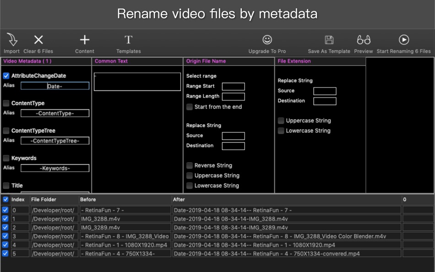Add Content using the plus icon
Image resolution: width=435 pixels, height=272 pixels.
click(x=84, y=40)
